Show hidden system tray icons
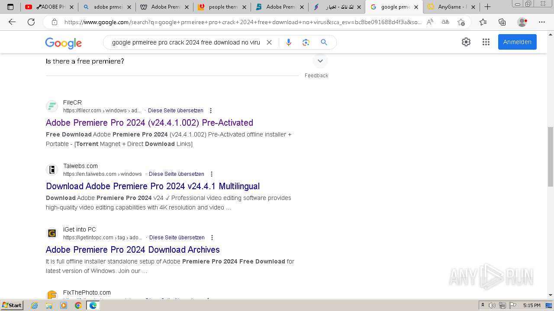554x311 pixels. [x=483, y=305]
